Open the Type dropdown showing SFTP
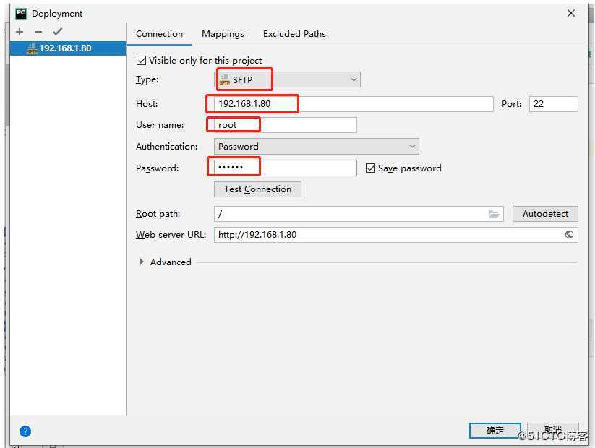Screen dimensions: 595x448 point(288,79)
